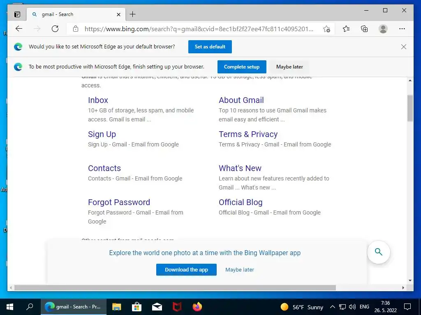Open the tab actions menu icon
This screenshot has height=315, width=421.
(17, 14)
